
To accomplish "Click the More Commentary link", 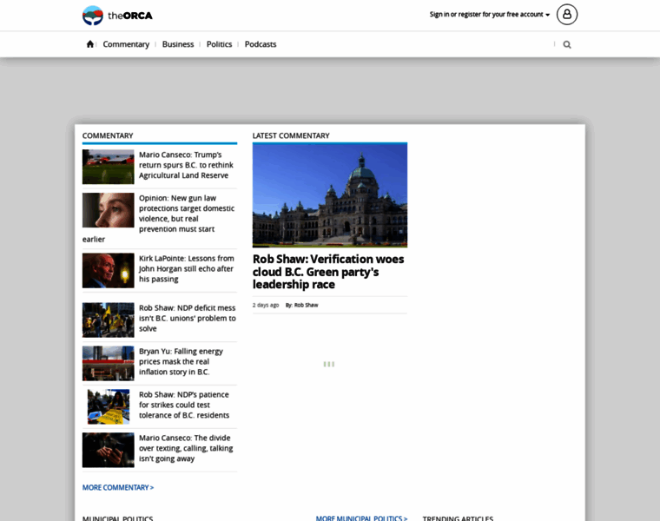I will pyautogui.click(x=118, y=487).
